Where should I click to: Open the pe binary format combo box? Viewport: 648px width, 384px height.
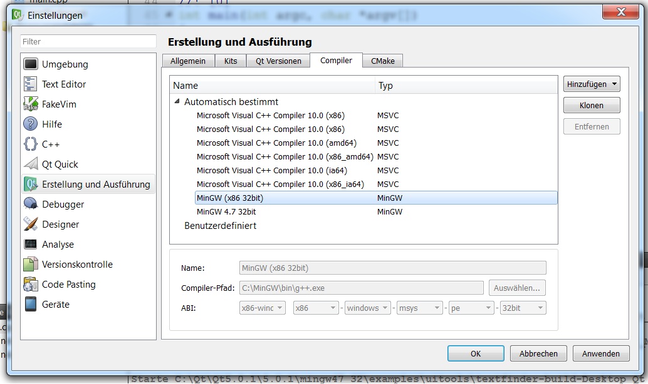pyautogui.click(x=471, y=308)
